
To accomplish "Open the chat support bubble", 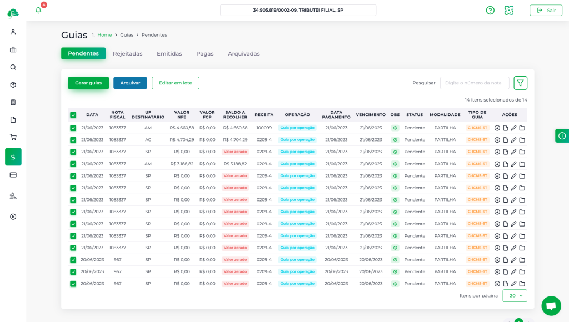I will 551,305.
